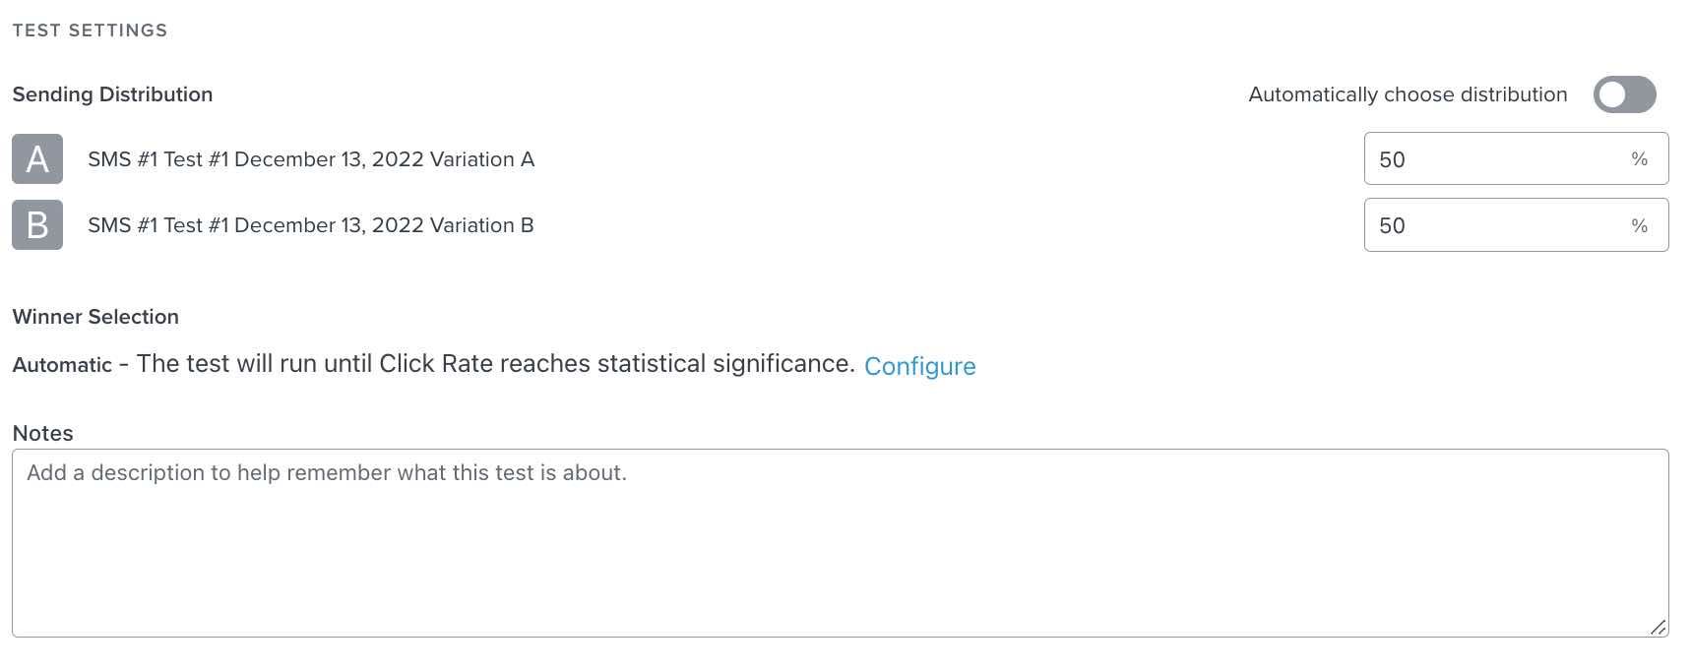1691x671 pixels.
Task: Click the Variation B badge icon
Action: [x=36, y=224]
